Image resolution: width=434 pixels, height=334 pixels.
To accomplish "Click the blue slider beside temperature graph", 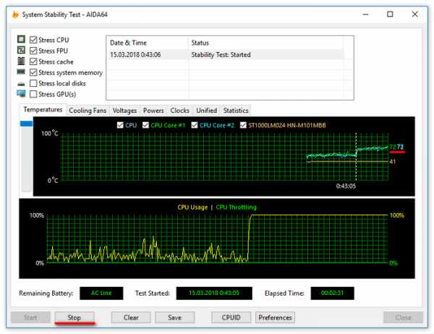I will click(26, 124).
